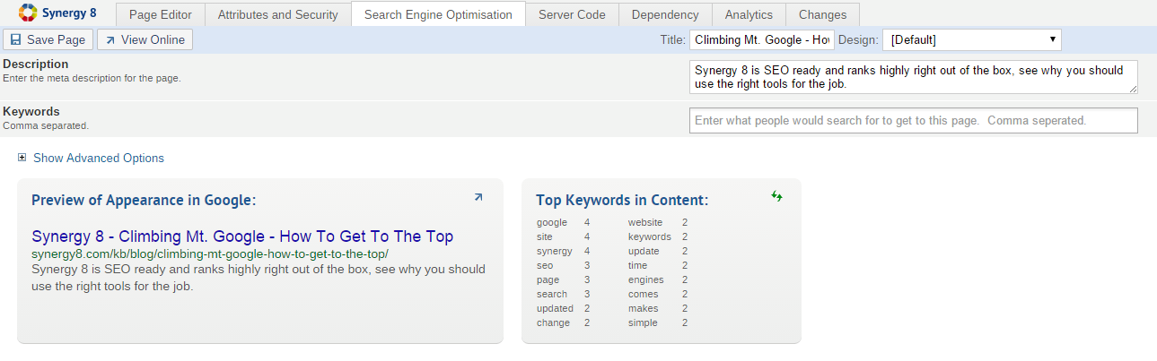
Task: Click the 'Top Keywords in Content:' heading
Action: tap(622, 200)
